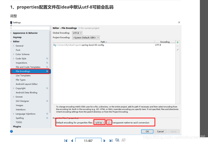Click the Cancel button
Screen dimensions: 208x142
160,132
